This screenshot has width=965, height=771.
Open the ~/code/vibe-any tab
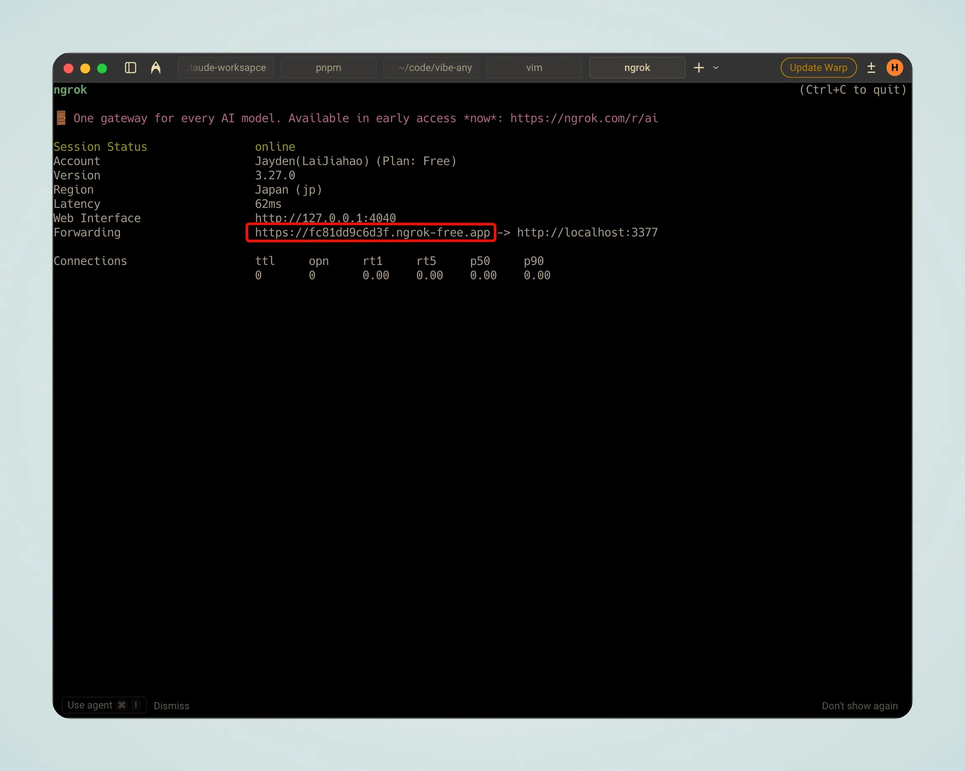pyautogui.click(x=431, y=68)
